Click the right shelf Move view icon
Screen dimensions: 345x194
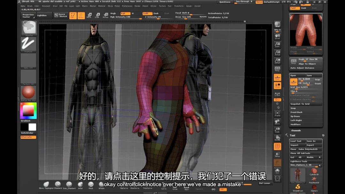(277, 122)
